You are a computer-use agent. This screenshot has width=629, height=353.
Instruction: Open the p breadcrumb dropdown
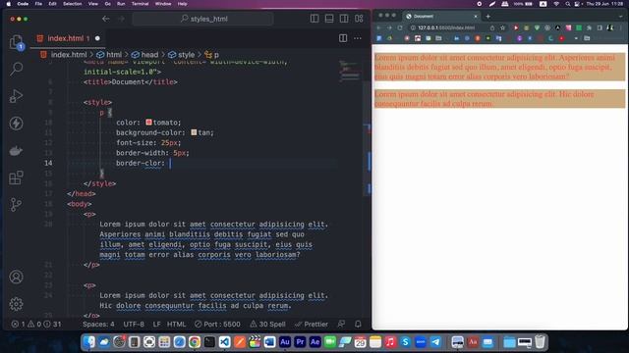tap(212, 55)
